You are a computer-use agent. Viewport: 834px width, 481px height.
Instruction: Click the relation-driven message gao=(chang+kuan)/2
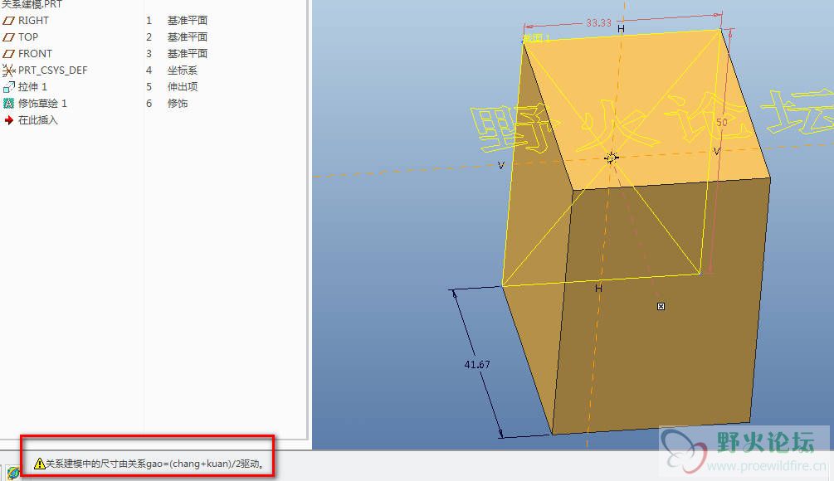155,464
